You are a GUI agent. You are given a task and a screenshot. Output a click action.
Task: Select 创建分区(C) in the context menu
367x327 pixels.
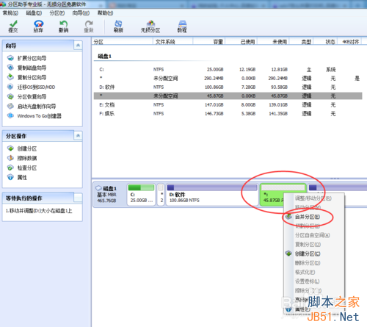pyautogui.click(x=308, y=254)
